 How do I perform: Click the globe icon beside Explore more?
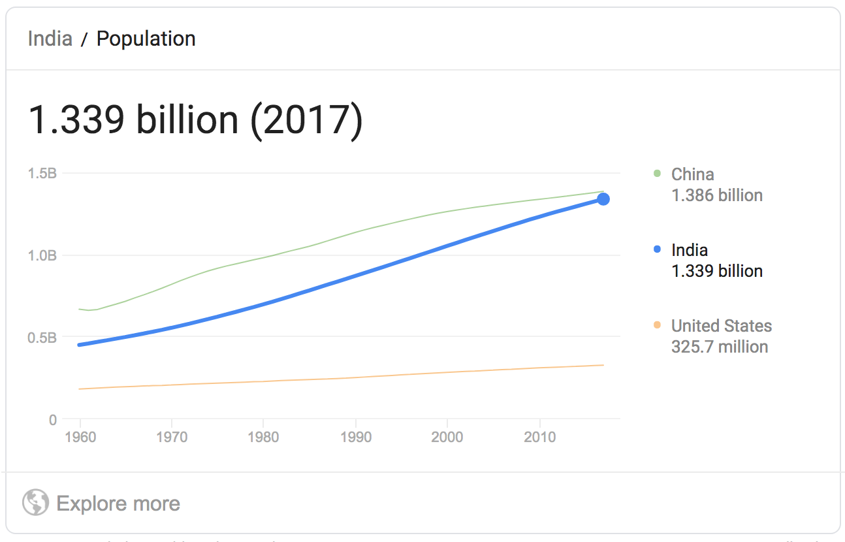(x=35, y=503)
